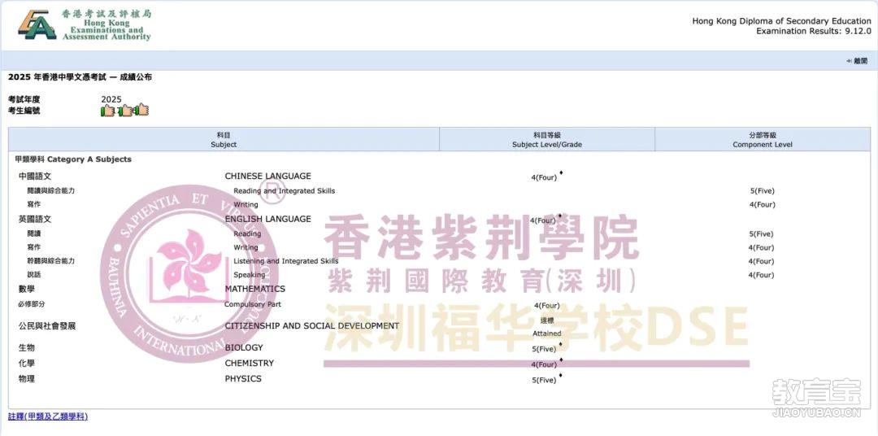Click the "Compulsory Part" text
This screenshot has height=436, width=878.
253,304
